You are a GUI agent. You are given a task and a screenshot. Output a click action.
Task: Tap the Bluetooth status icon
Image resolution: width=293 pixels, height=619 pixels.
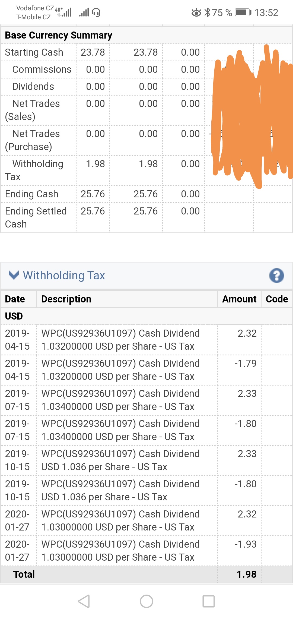(207, 12)
